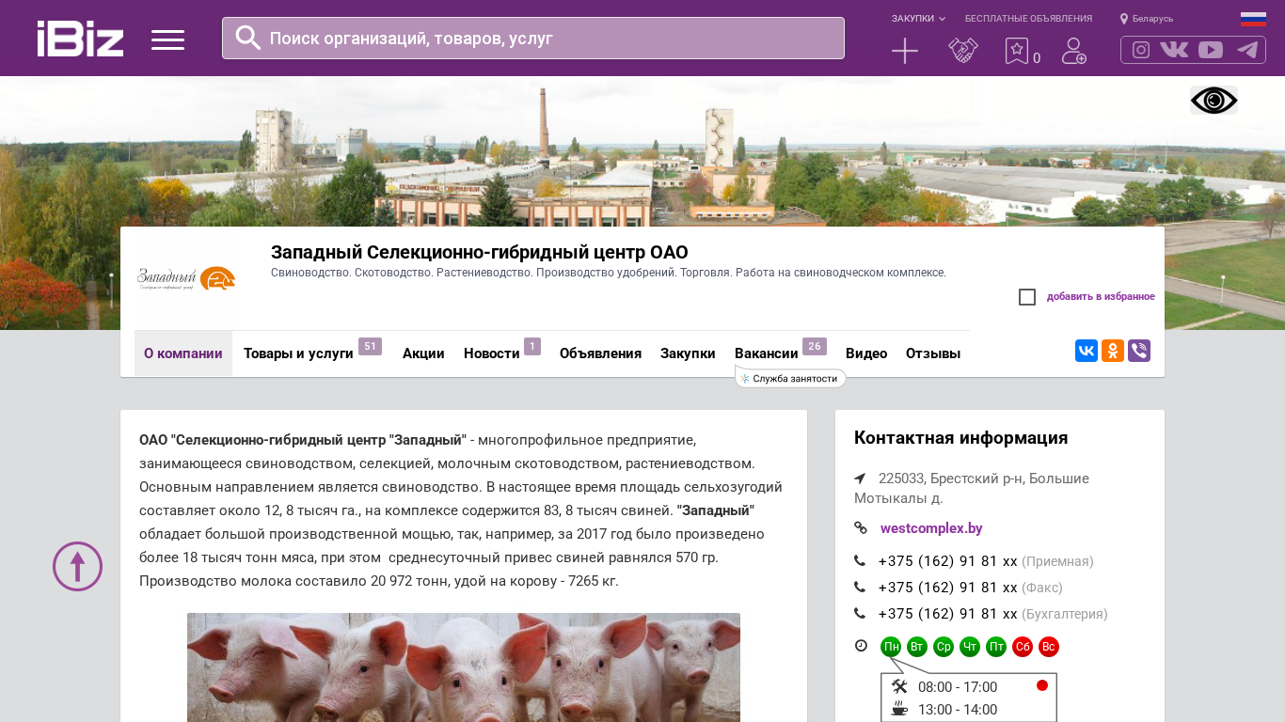Open the Беларусь region selector

coord(1153,19)
